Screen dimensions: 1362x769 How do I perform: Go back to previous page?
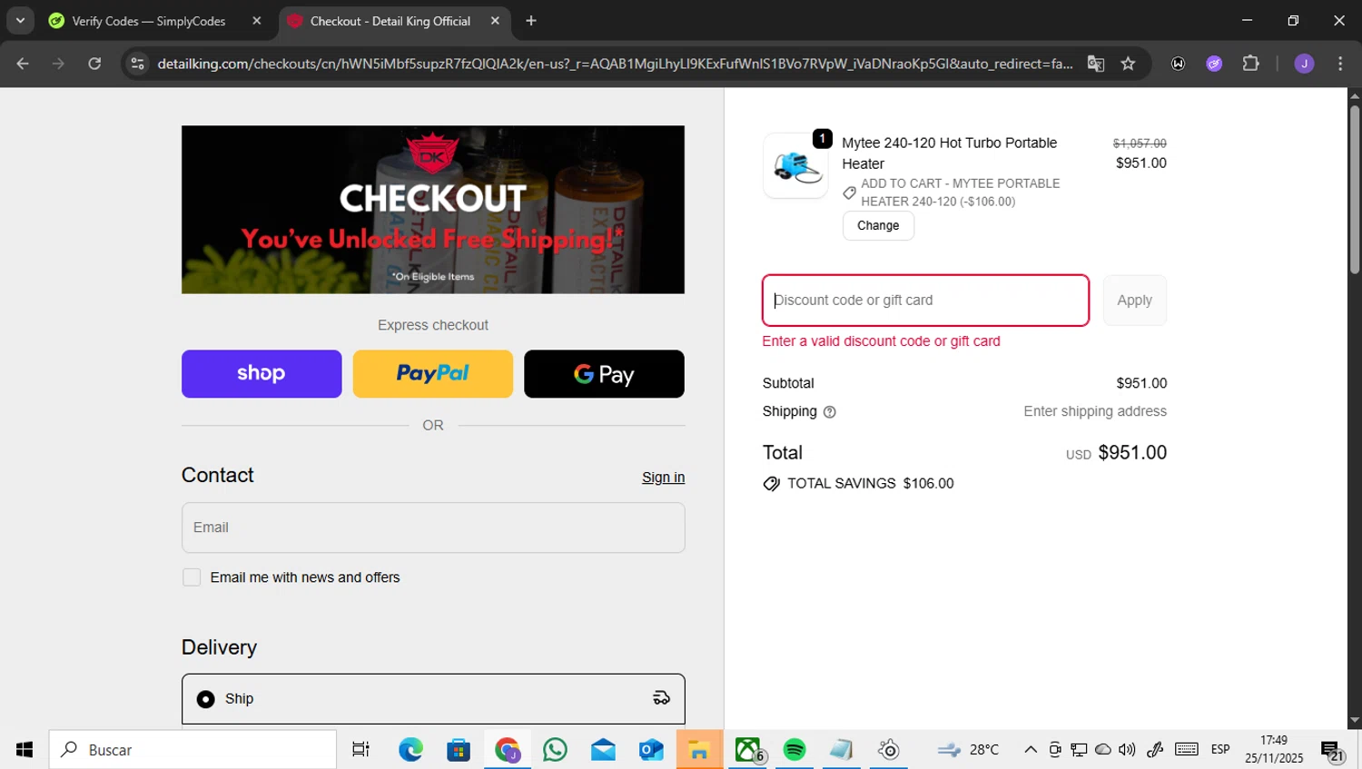pyautogui.click(x=23, y=64)
